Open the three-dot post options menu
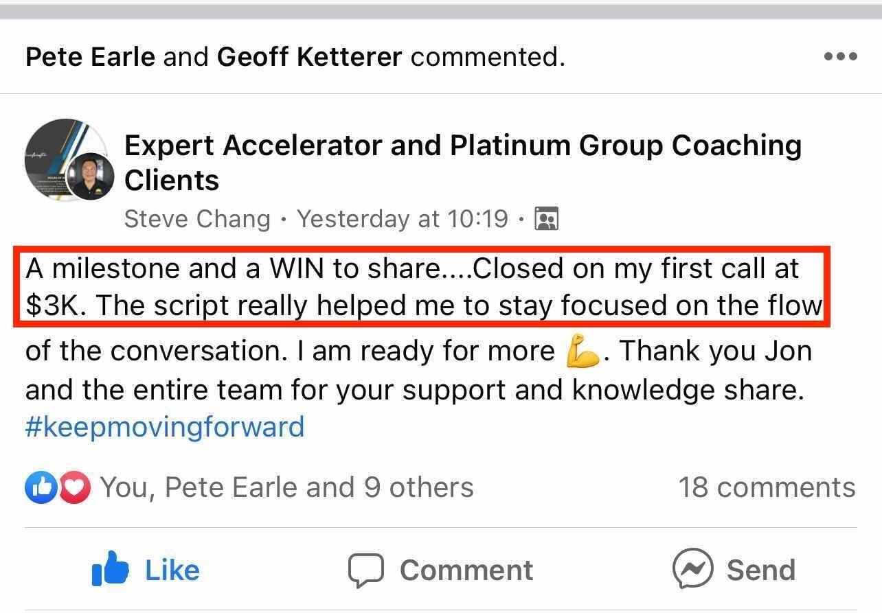The image size is (882, 613). pos(840,57)
